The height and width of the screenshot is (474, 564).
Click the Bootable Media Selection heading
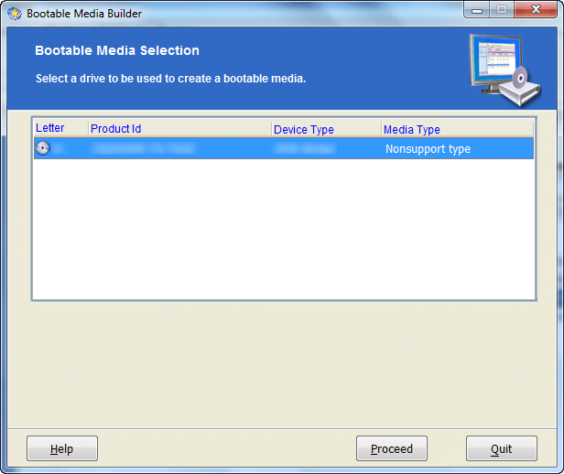(117, 50)
